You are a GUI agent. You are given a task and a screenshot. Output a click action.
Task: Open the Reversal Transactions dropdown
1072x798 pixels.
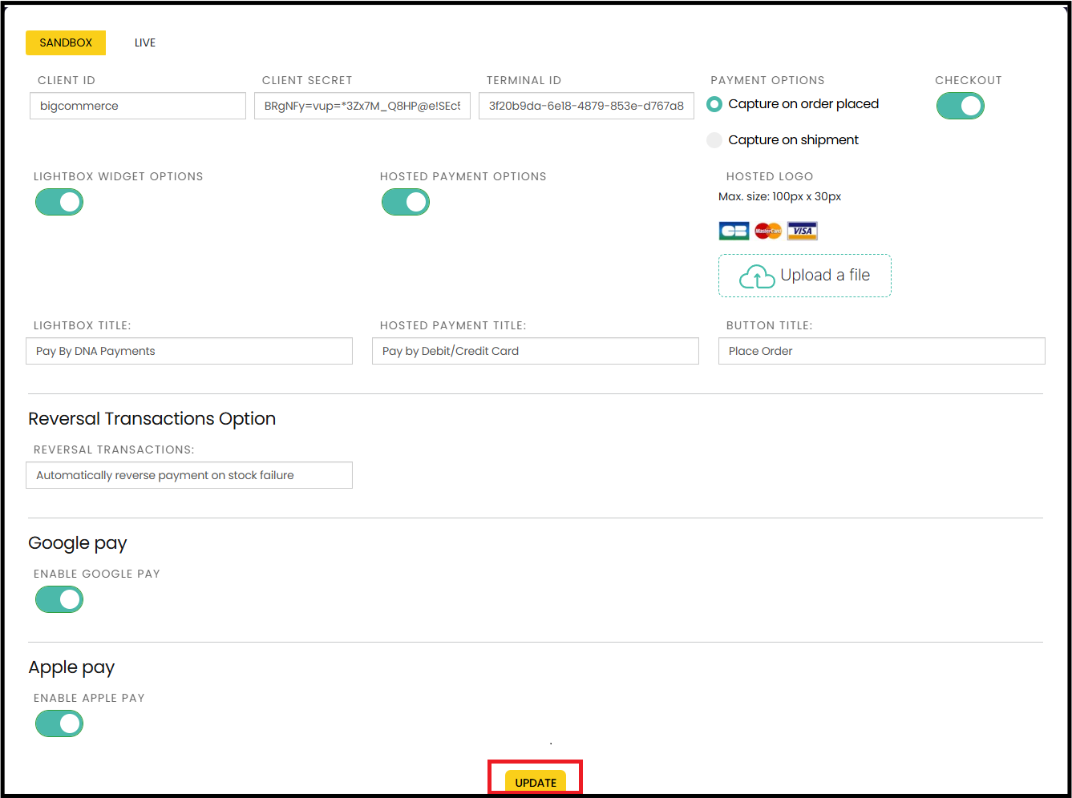coord(189,475)
